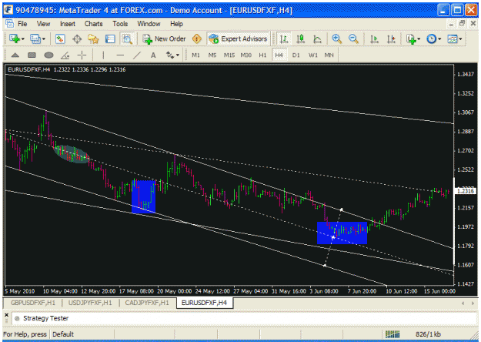Select the text label A tool
Image resolution: width=481 pixels, height=342 pixels.
pos(153,55)
